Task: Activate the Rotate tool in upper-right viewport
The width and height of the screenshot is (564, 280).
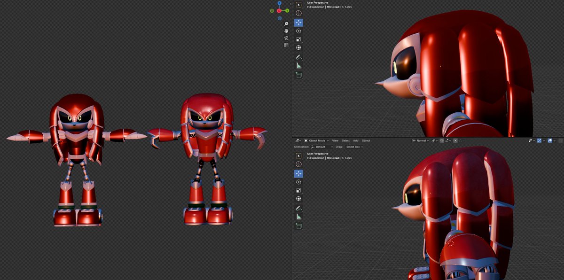Action: pyautogui.click(x=298, y=31)
